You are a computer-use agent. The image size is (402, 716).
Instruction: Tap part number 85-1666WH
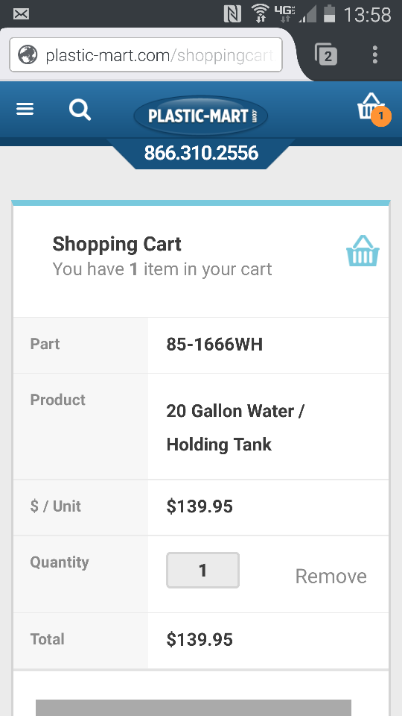click(x=214, y=345)
